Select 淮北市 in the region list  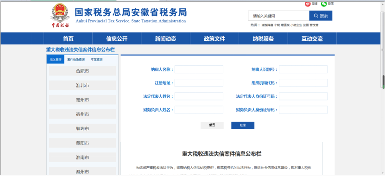(x=82, y=85)
